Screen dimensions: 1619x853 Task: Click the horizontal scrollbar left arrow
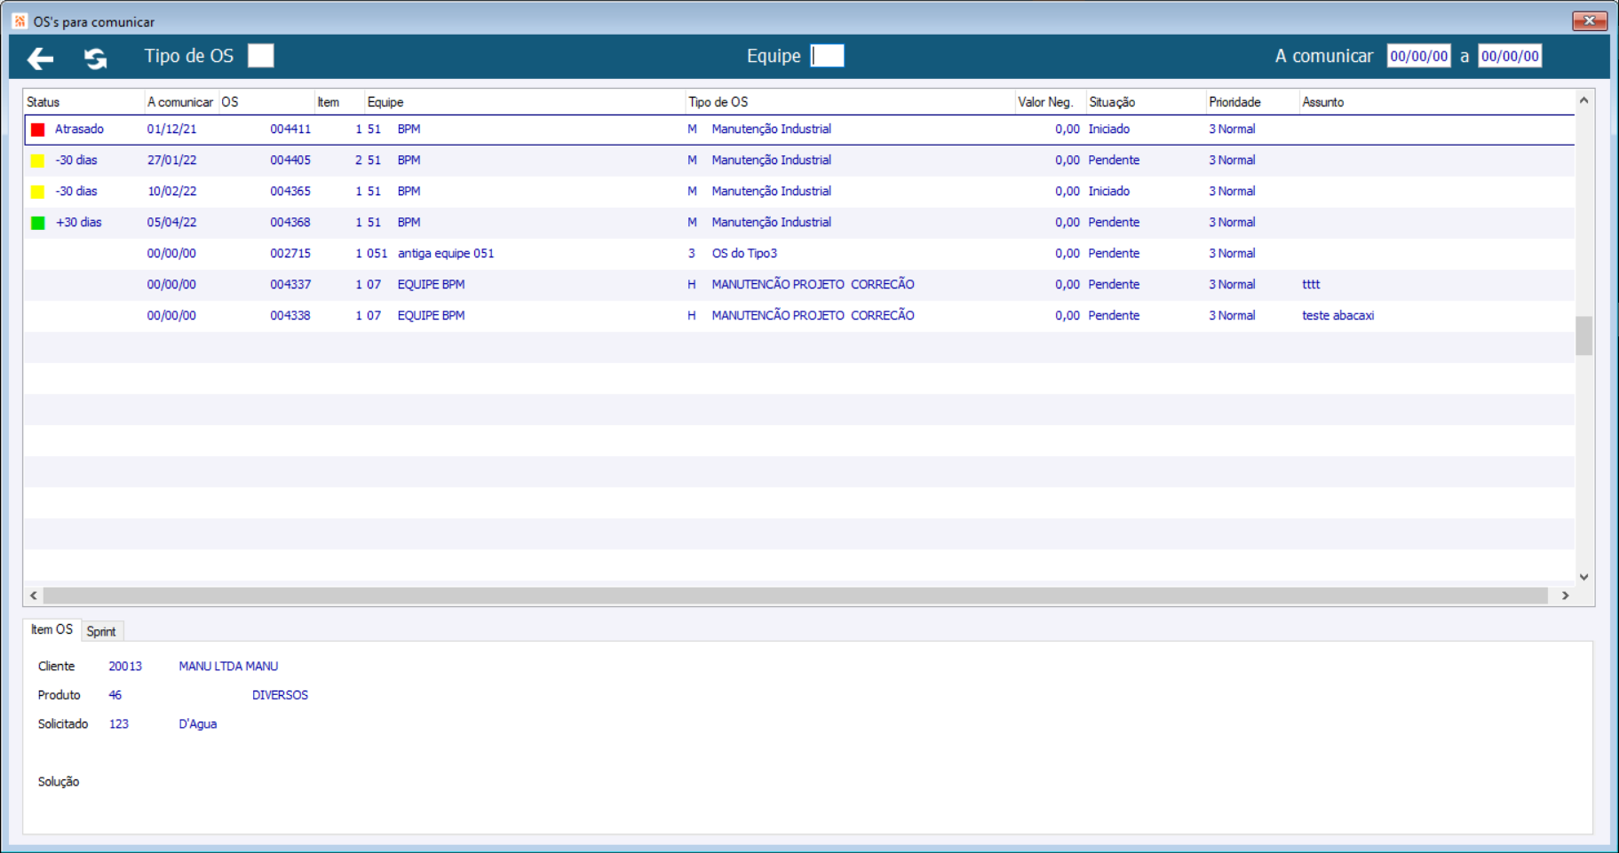(34, 596)
